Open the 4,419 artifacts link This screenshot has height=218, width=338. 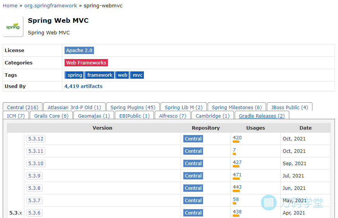83,86
